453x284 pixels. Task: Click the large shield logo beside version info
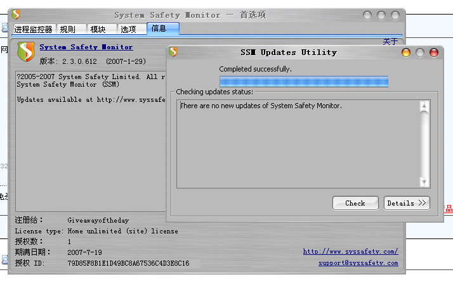(26, 52)
